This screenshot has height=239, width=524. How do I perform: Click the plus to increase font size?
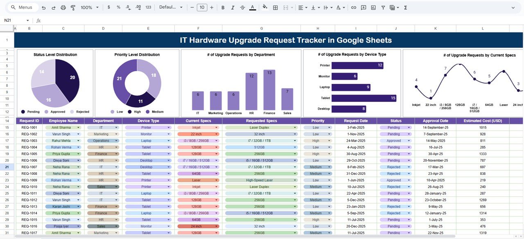pyautogui.click(x=212, y=7)
